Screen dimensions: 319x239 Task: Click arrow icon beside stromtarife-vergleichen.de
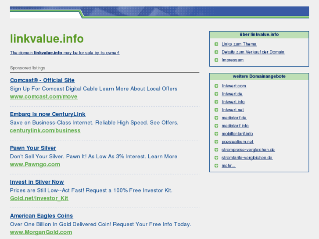tap(216, 157)
